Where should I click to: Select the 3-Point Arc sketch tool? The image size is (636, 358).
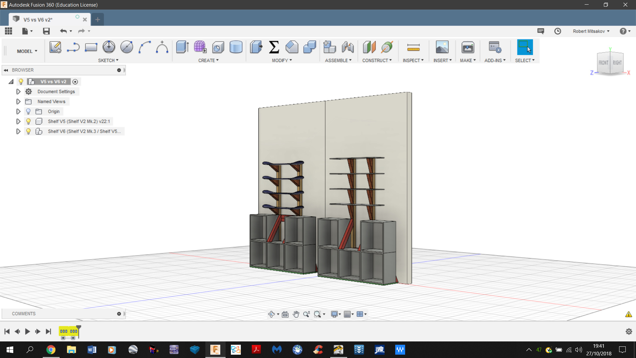click(144, 47)
